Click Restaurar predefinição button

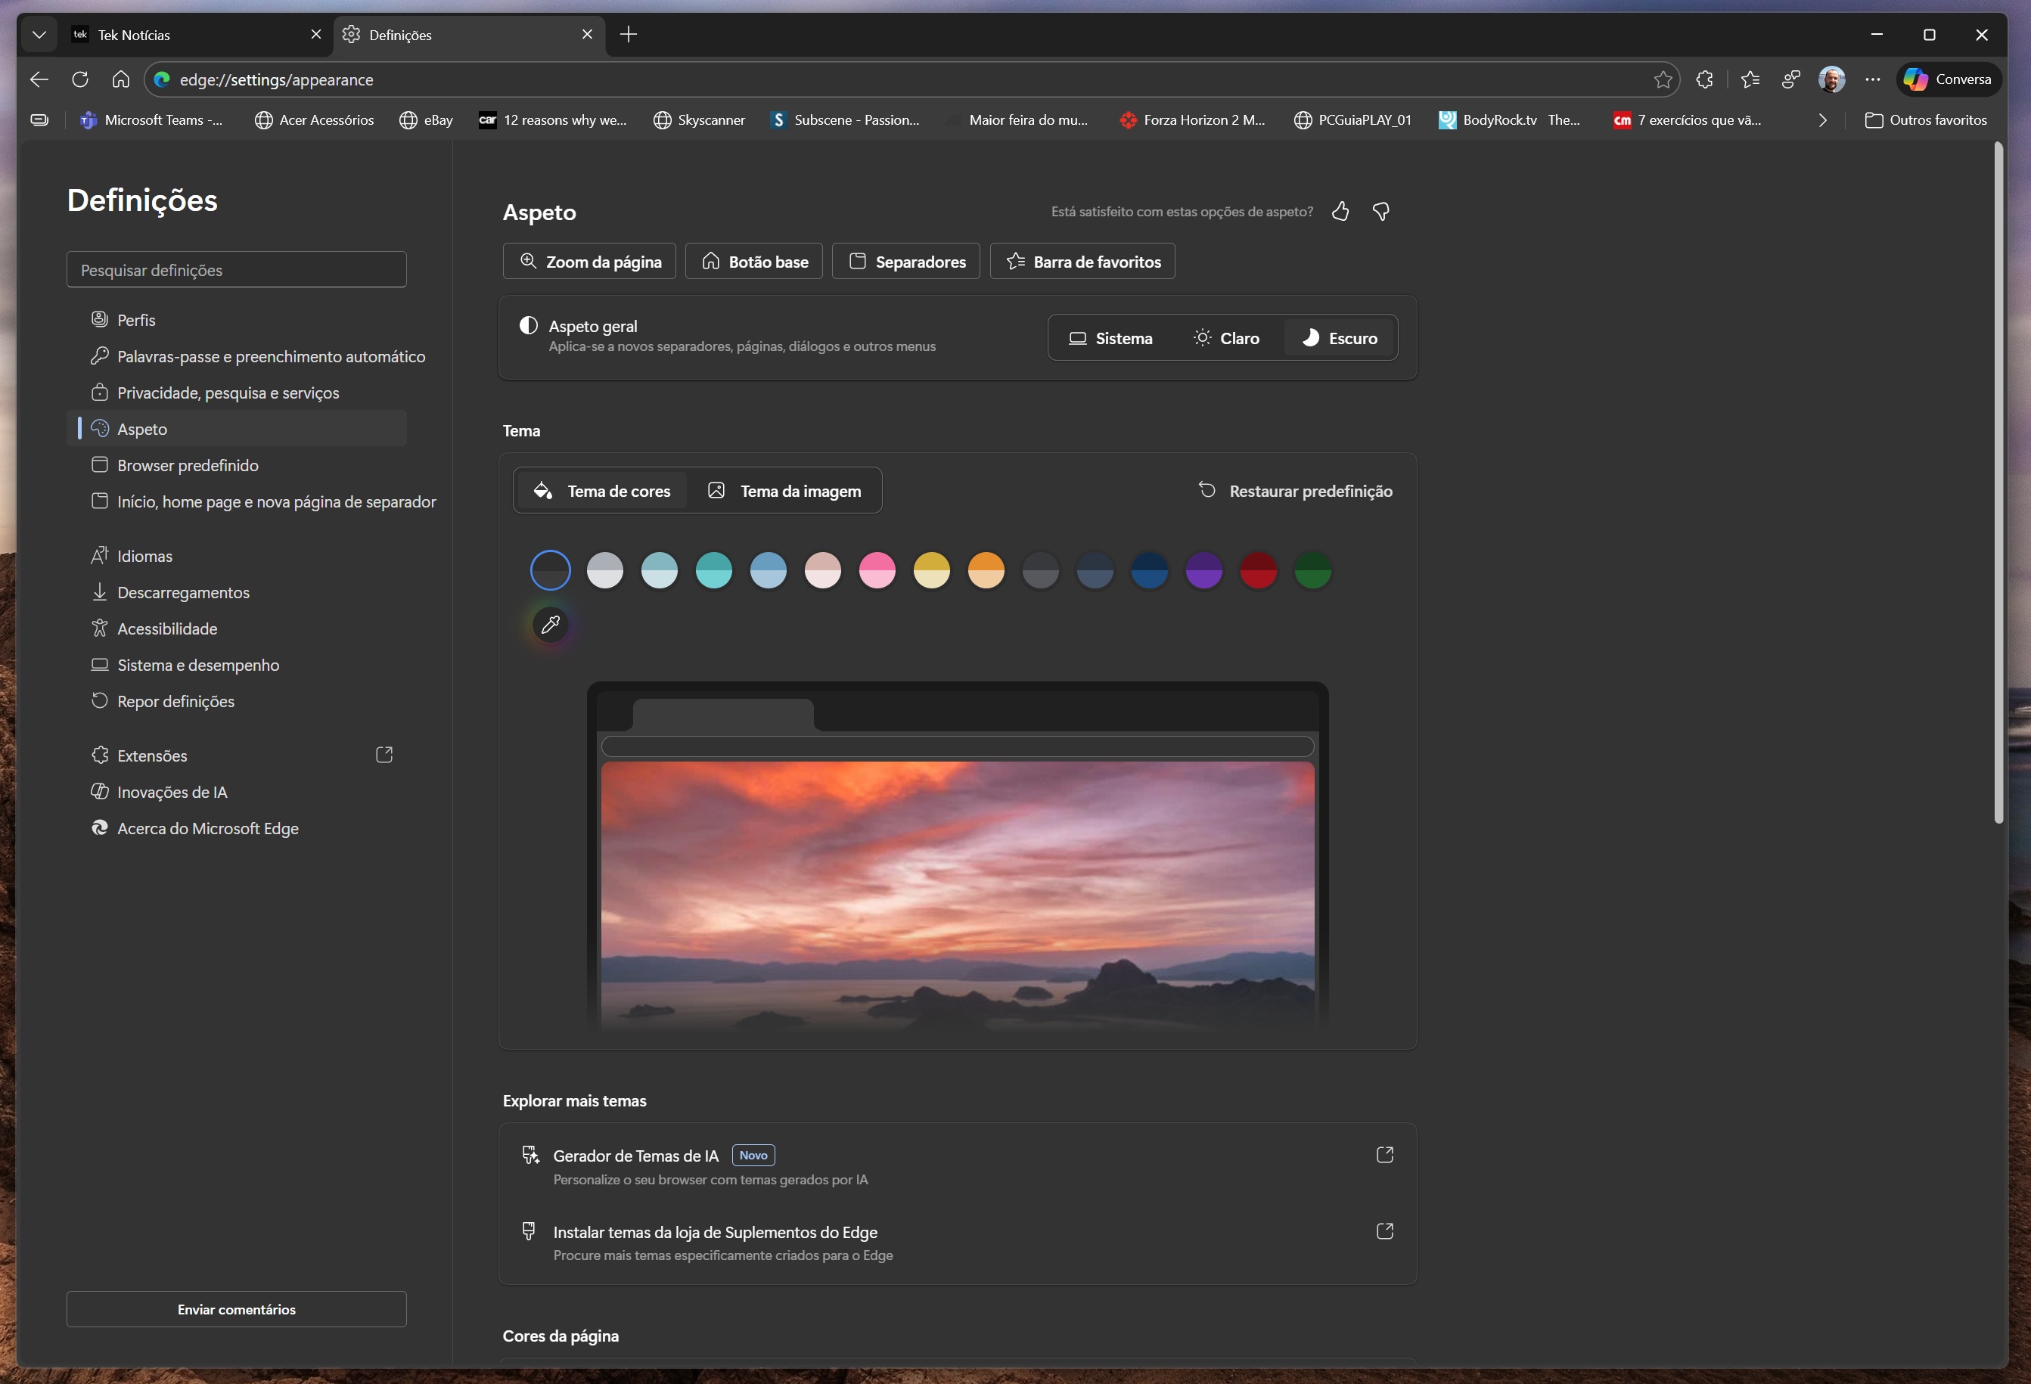(x=1295, y=491)
